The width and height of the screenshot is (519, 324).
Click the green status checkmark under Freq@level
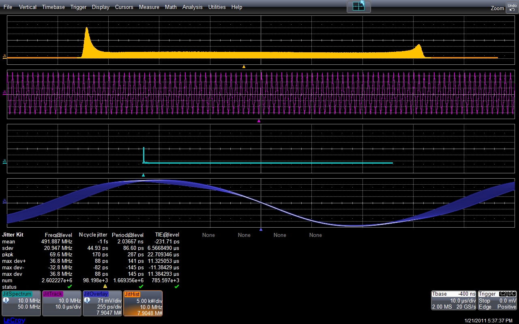click(x=69, y=286)
